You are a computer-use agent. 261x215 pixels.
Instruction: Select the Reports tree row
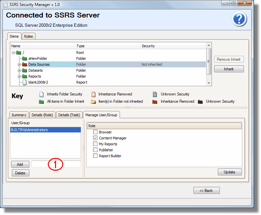pos(108,76)
